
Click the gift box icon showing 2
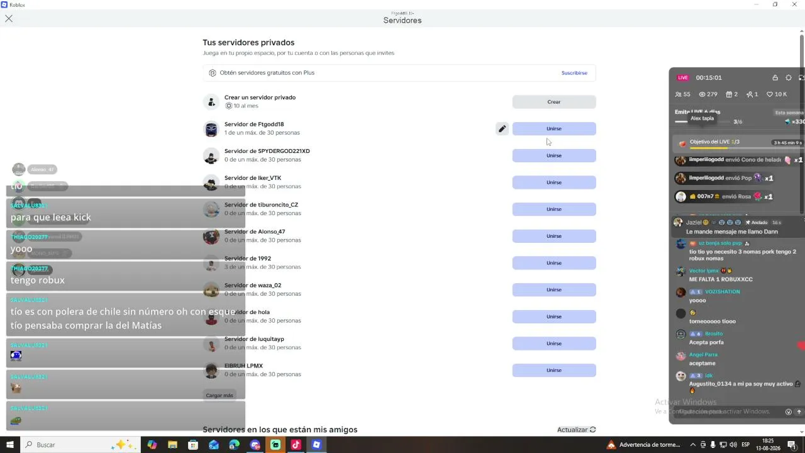[729, 94]
